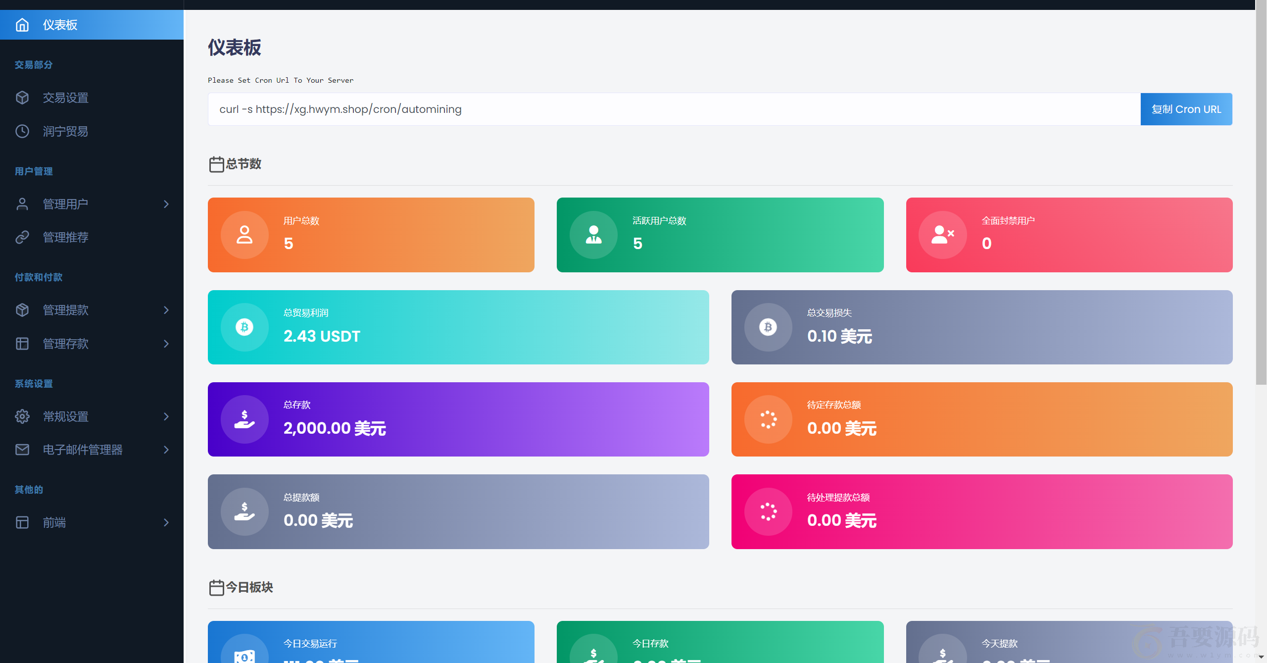The width and height of the screenshot is (1267, 663).
Task: Expand the 电子邮件管理器 submenu chevron
Action: (x=166, y=450)
